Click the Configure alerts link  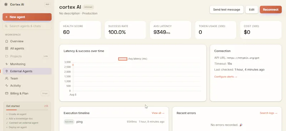click(x=226, y=77)
